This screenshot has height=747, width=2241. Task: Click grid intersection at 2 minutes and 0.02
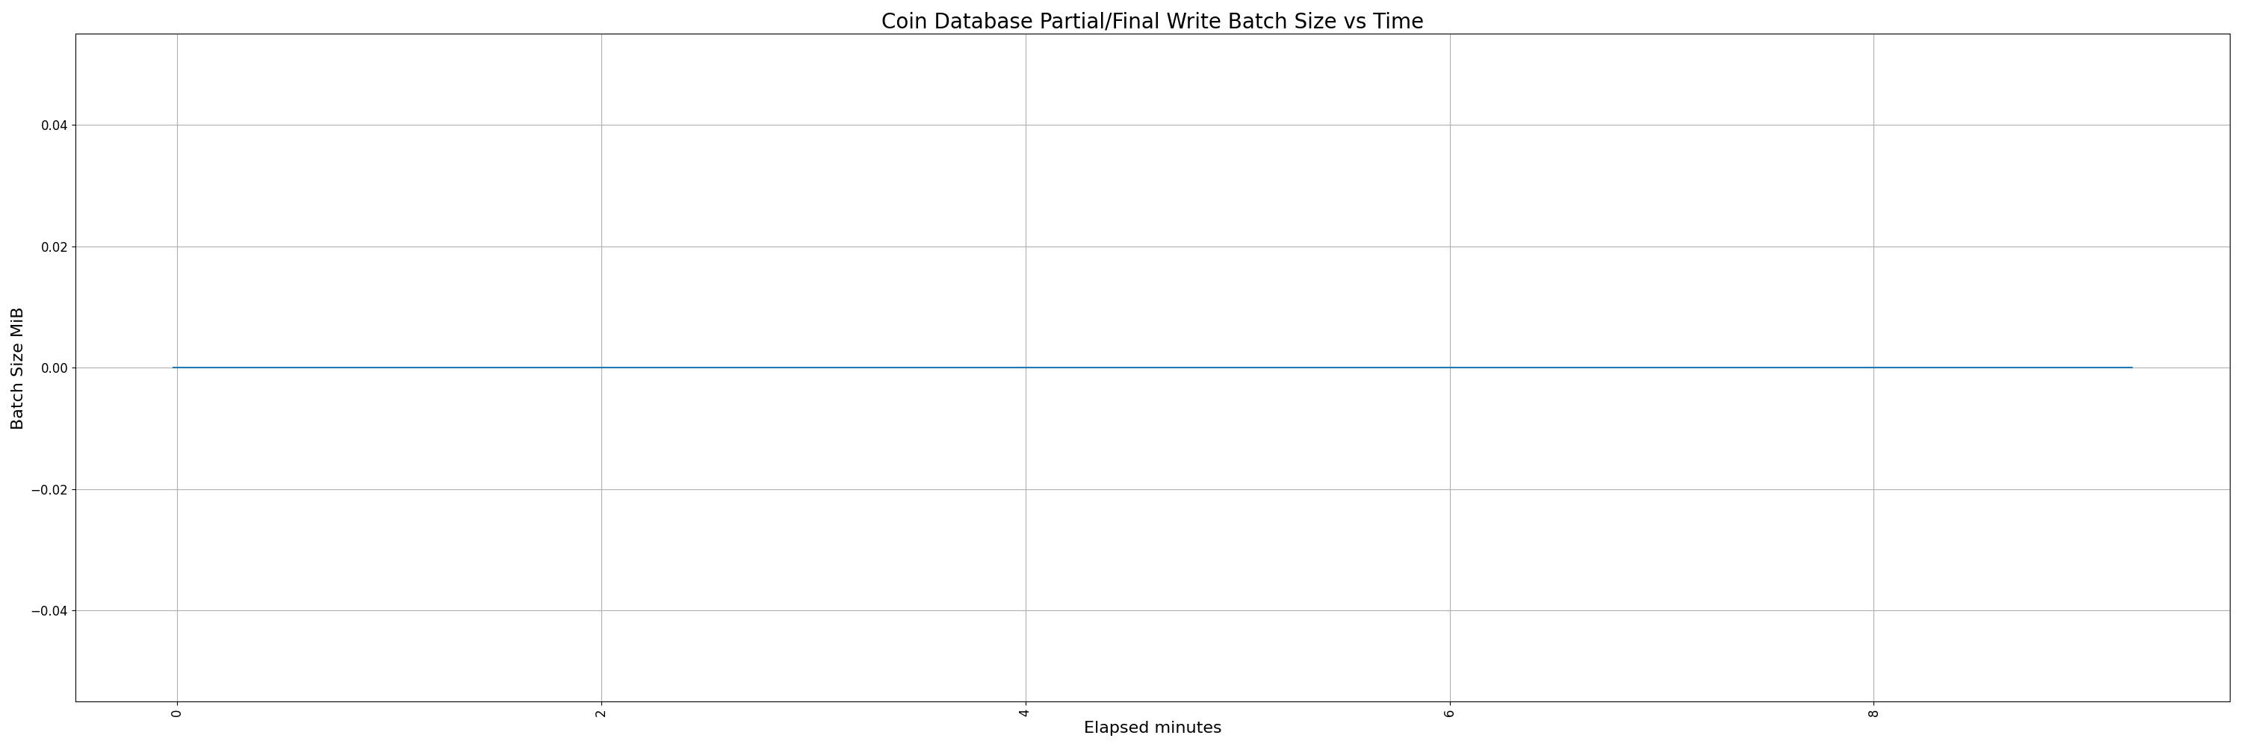click(601, 247)
